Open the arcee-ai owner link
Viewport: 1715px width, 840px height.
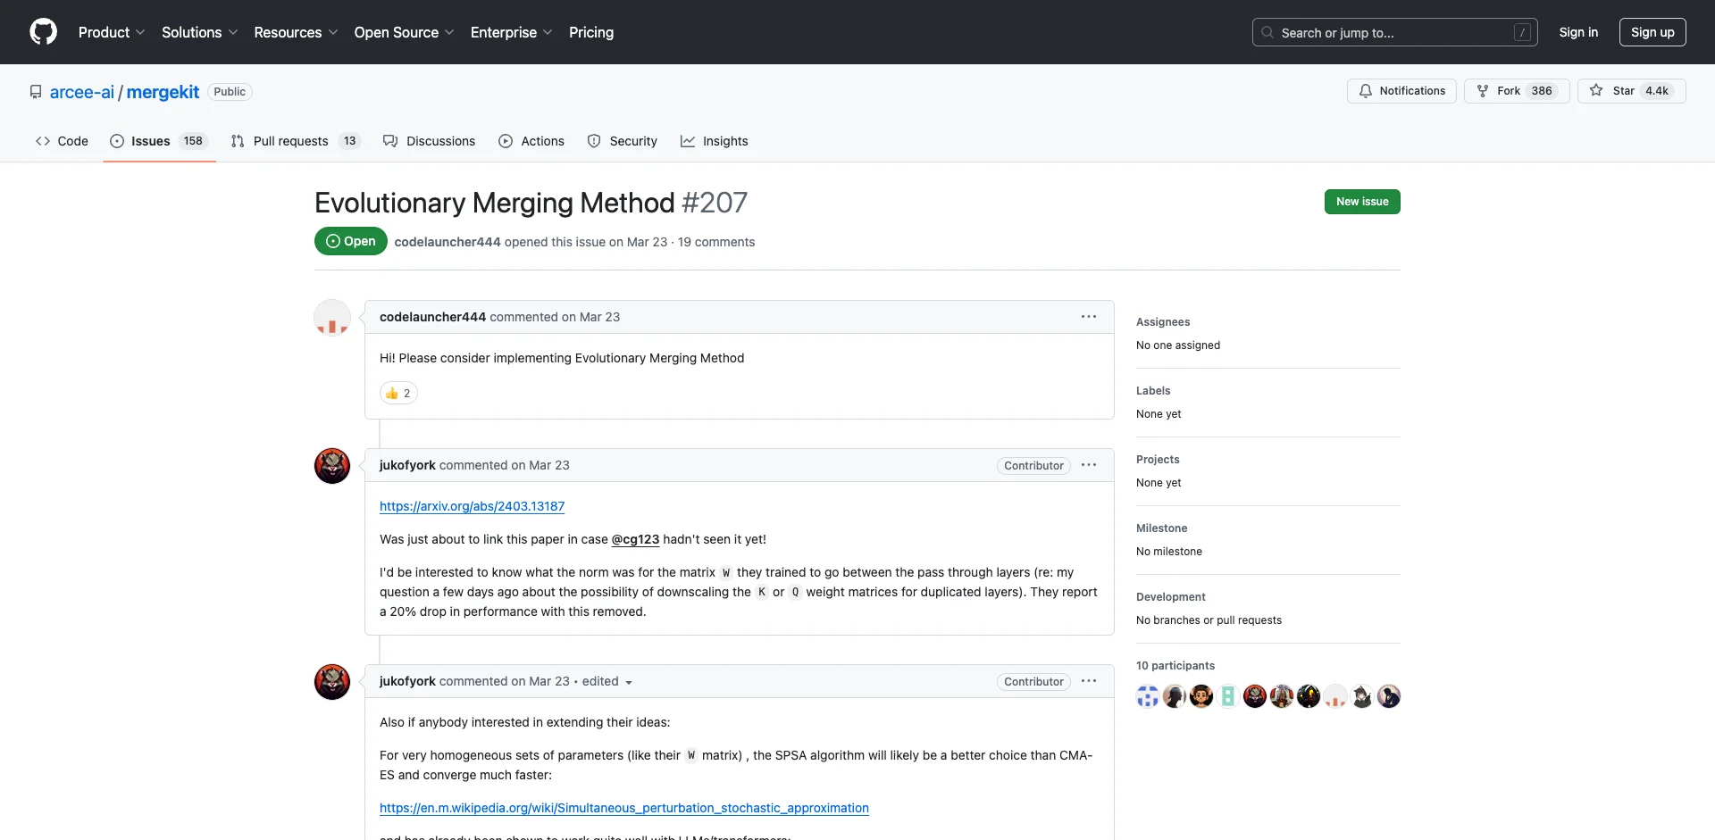pos(82,92)
